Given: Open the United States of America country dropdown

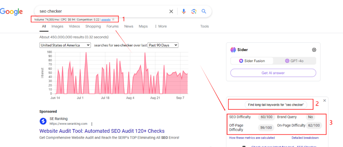Looking at the screenshot, I should click(x=65, y=45).
